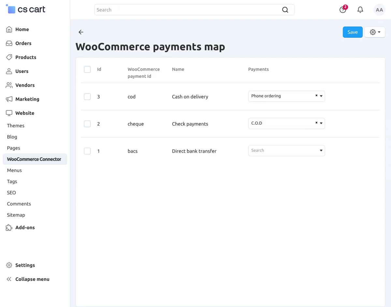Click the Products tag icon
The image size is (391, 307).
point(9,57)
